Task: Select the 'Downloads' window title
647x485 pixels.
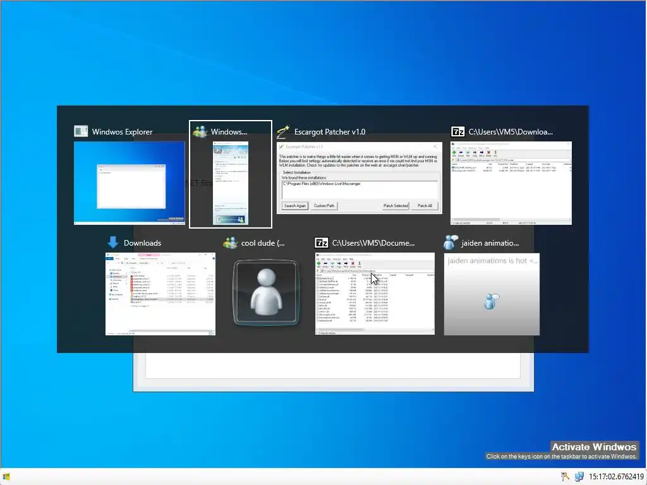Action: pos(142,243)
